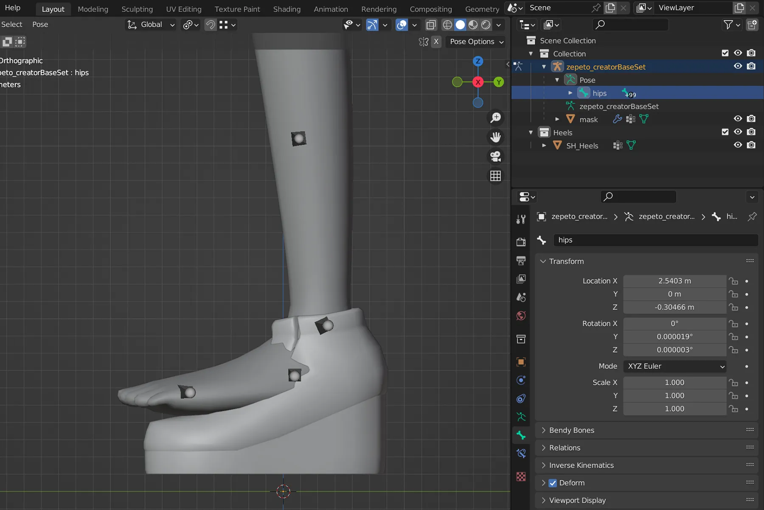Toggle snapping magnet icon
764x510 pixels.
210,25
